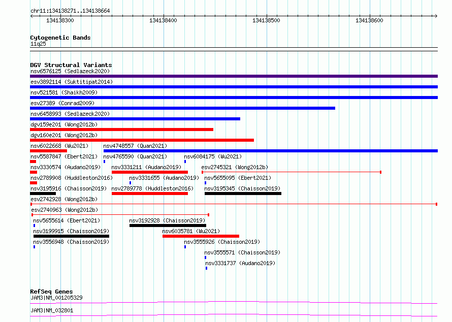
Task: Select nsv2789908 (Huddleston2016) label
Action: pos(72,178)
